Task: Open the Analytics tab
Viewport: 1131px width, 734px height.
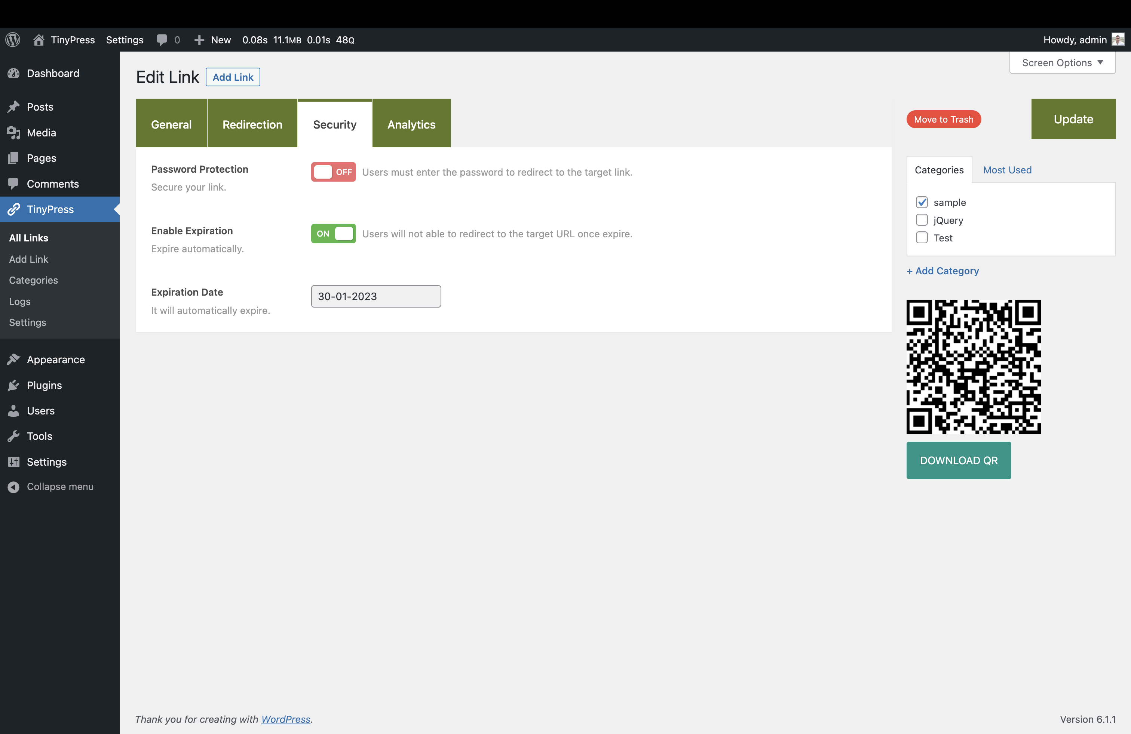Action: [411, 123]
